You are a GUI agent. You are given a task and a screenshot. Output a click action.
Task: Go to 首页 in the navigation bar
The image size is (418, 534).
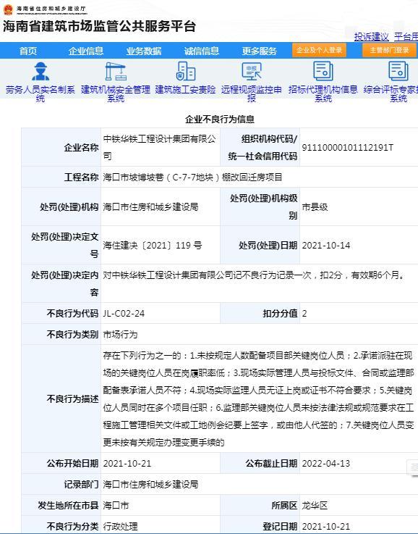28,51
